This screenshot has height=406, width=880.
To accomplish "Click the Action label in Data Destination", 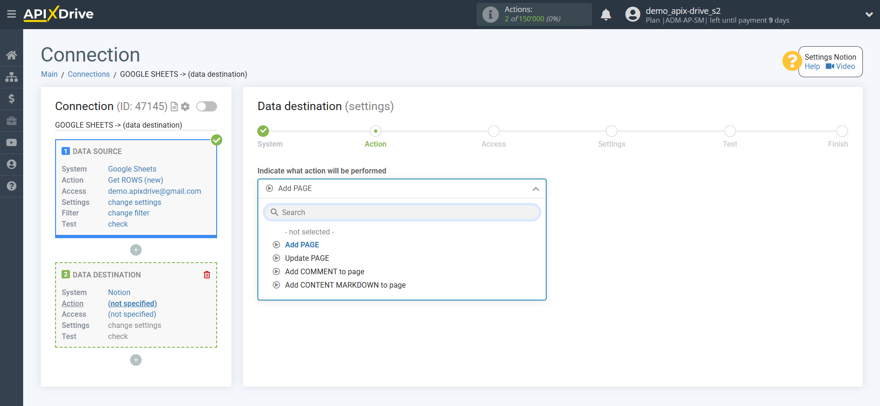I will (73, 304).
